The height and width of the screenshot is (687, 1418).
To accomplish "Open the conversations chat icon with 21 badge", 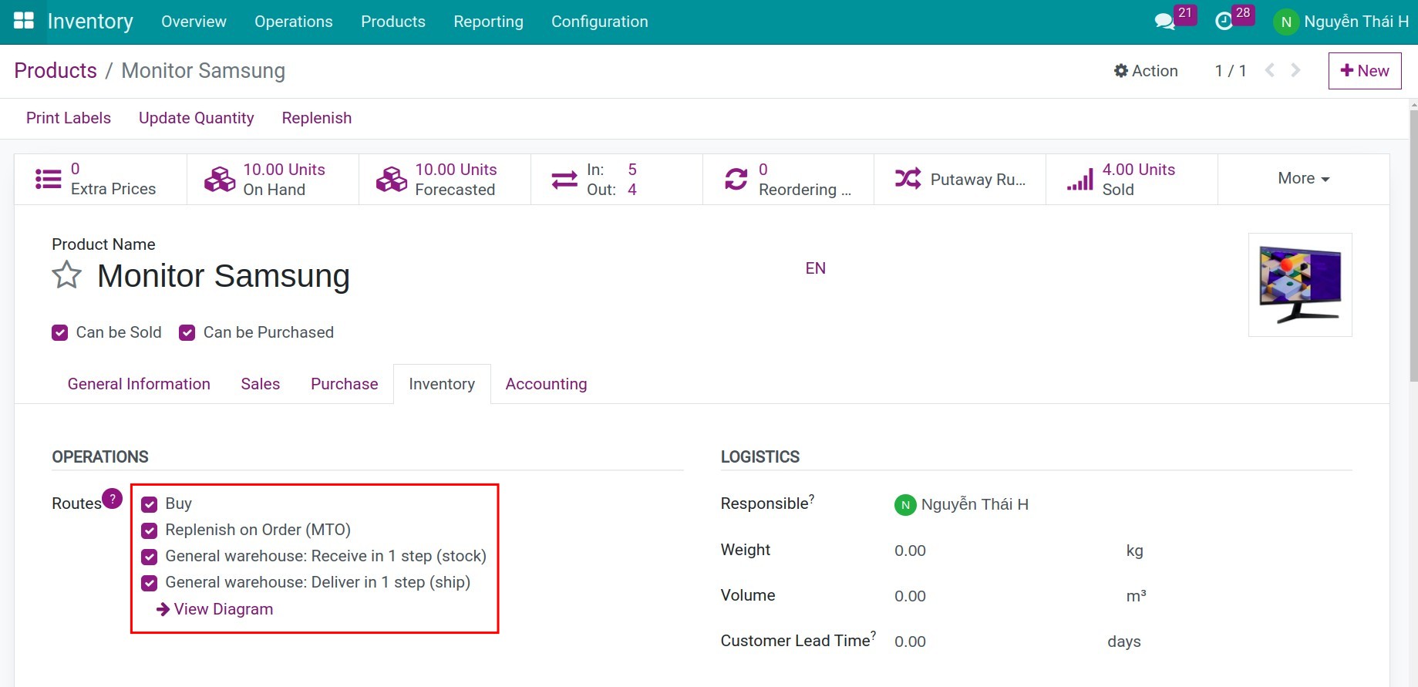I will point(1164,22).
